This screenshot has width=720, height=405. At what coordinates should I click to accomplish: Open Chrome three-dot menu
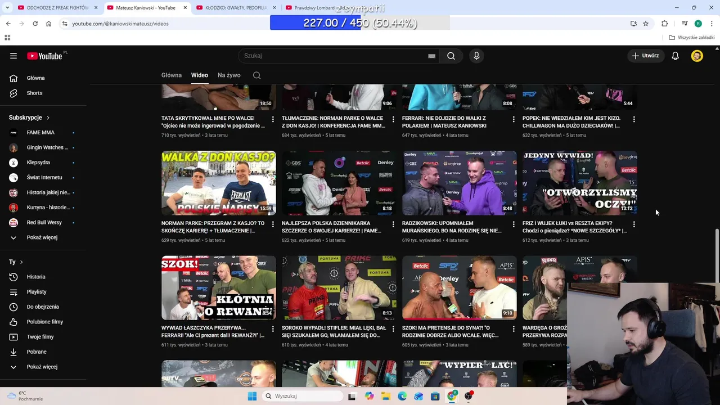(x=712, y=24)
